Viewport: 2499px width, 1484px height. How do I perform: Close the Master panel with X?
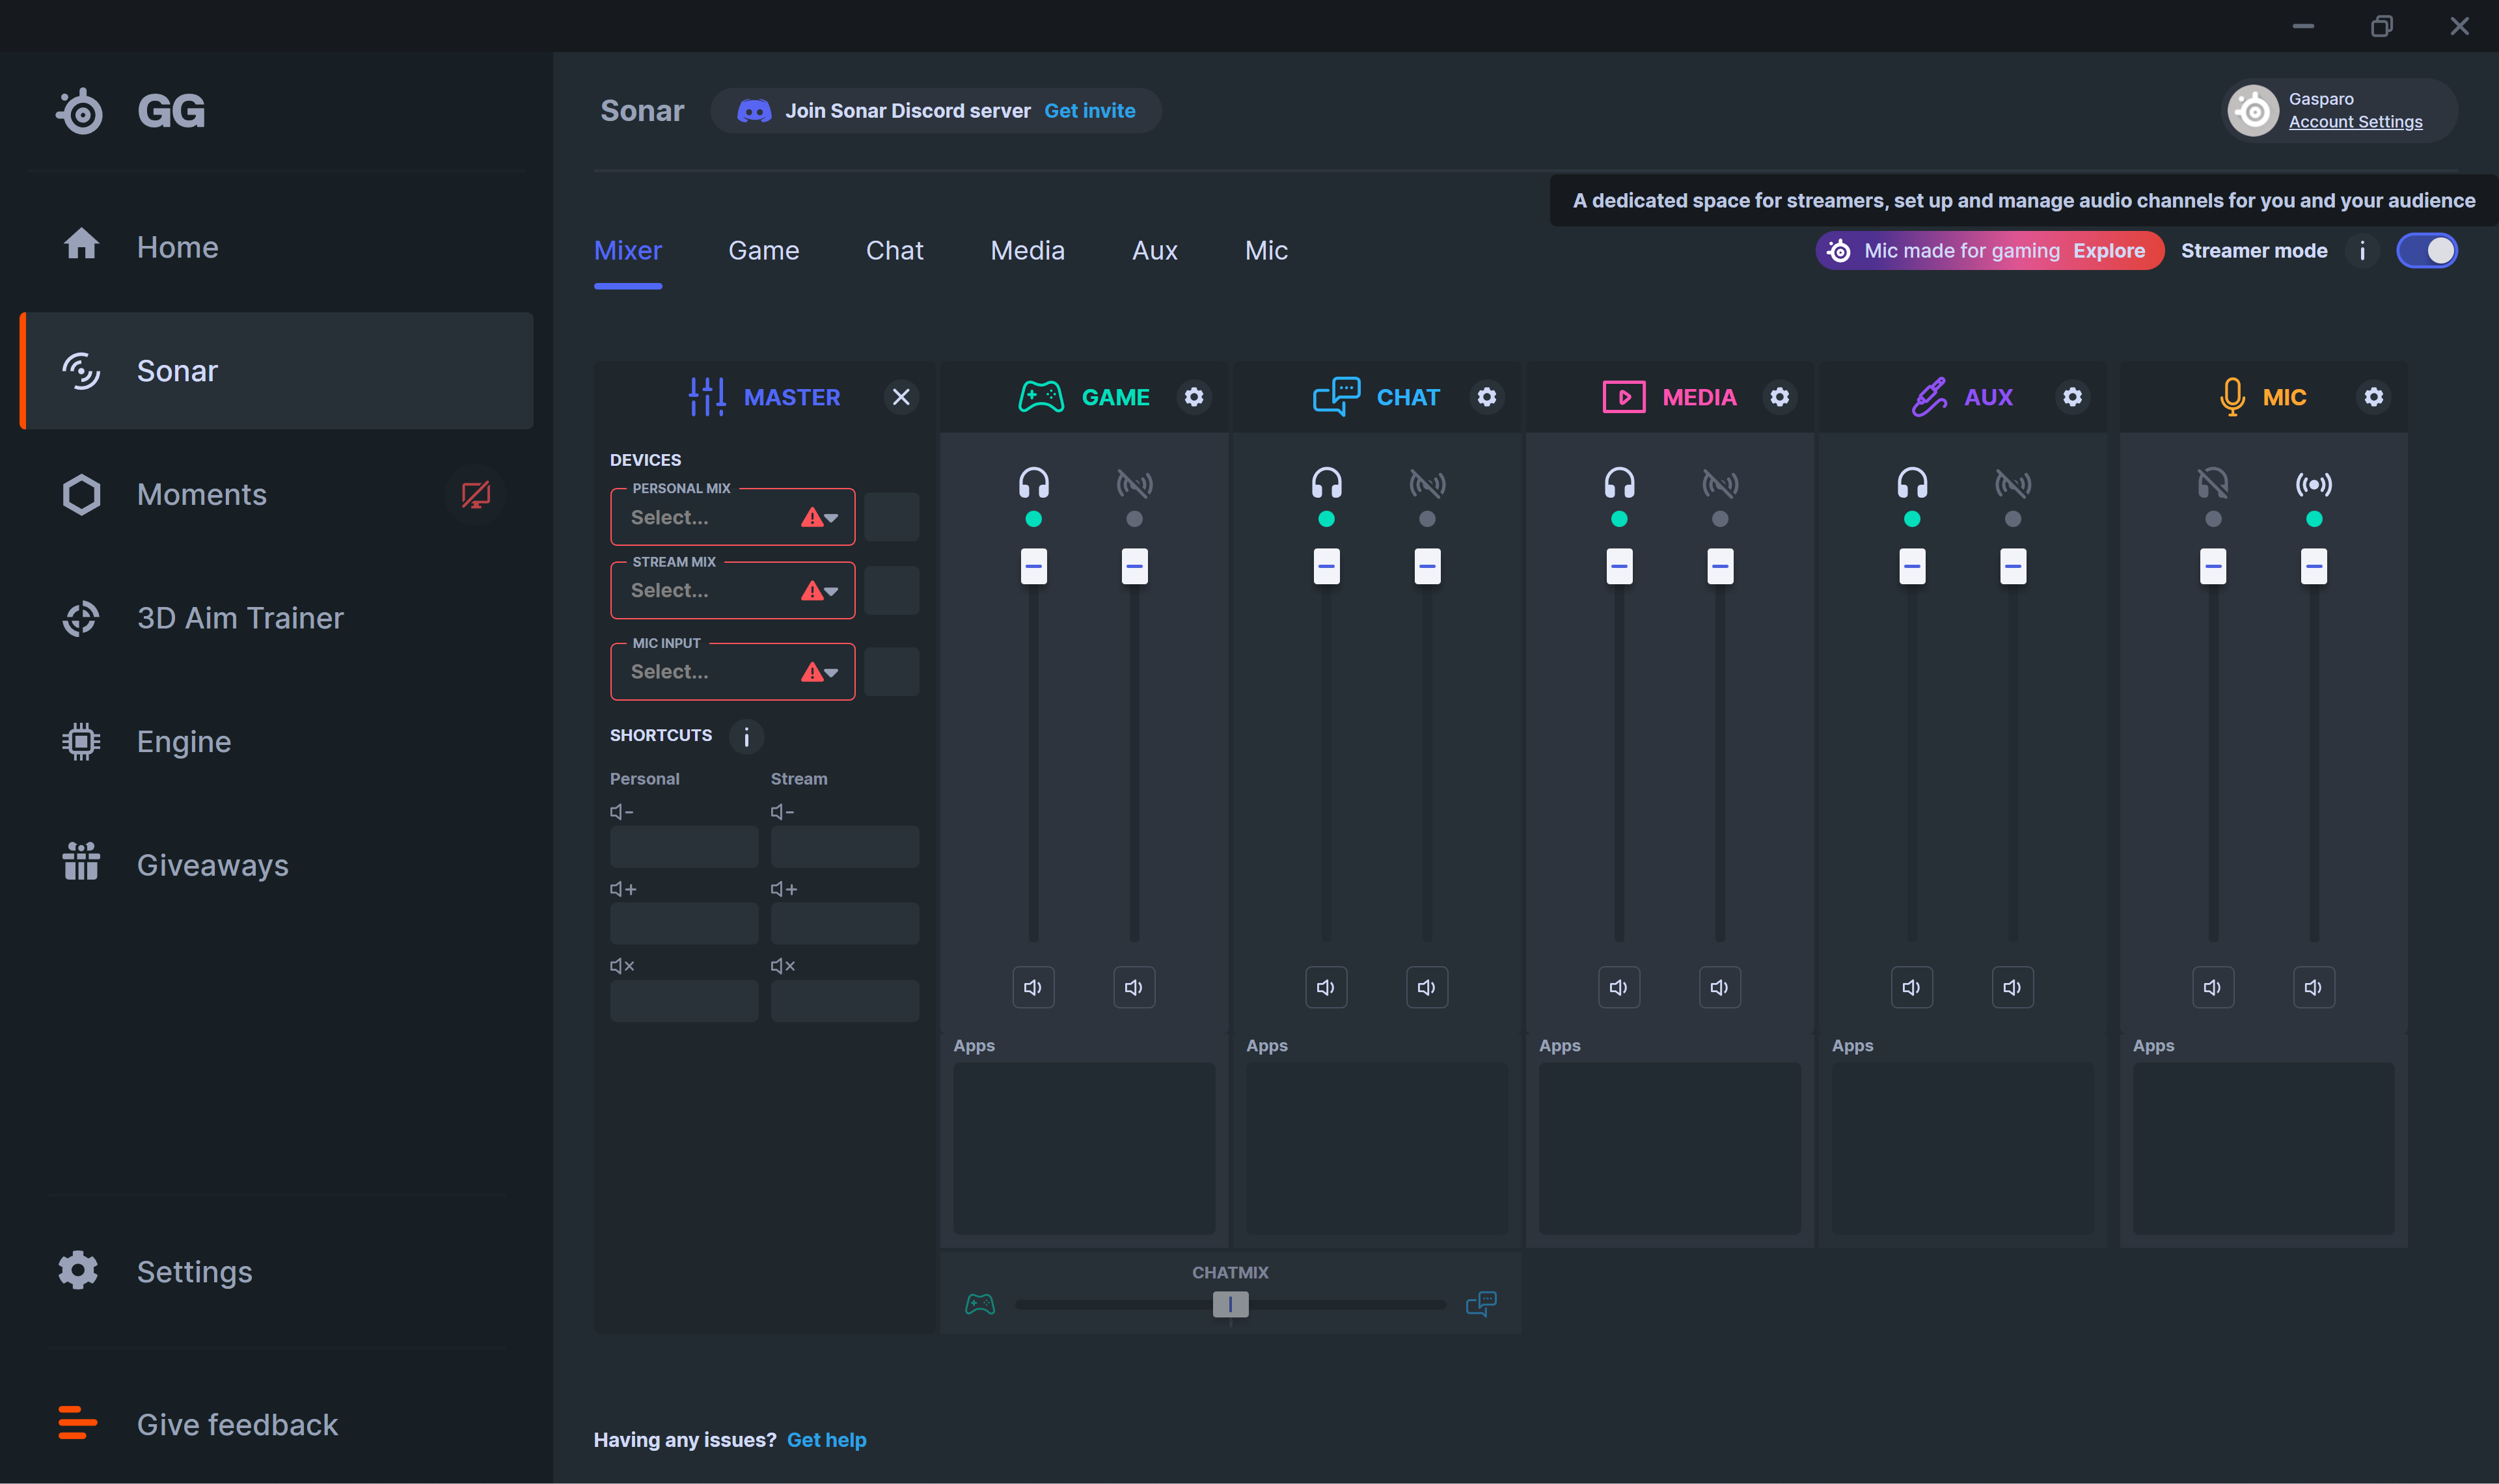[x=901, y=397]
